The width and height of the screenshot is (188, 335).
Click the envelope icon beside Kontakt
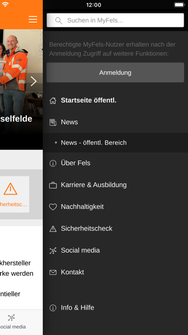[53, 272]
